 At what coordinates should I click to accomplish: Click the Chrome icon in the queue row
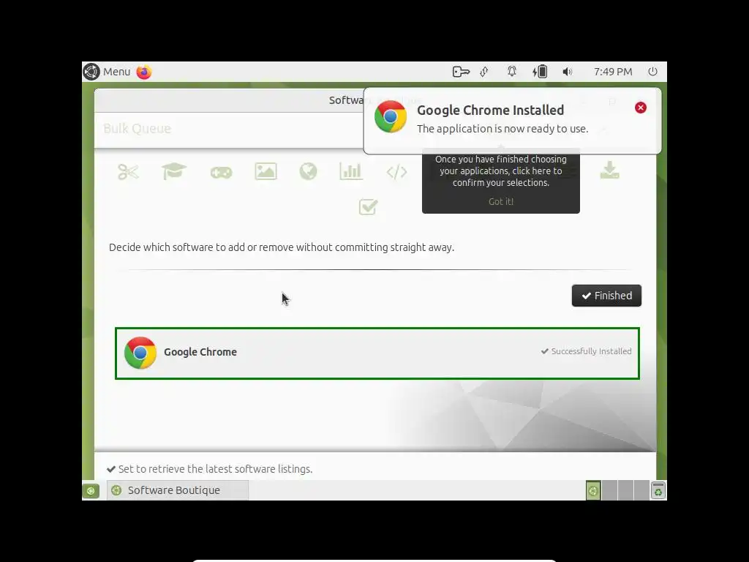[140, 353]
